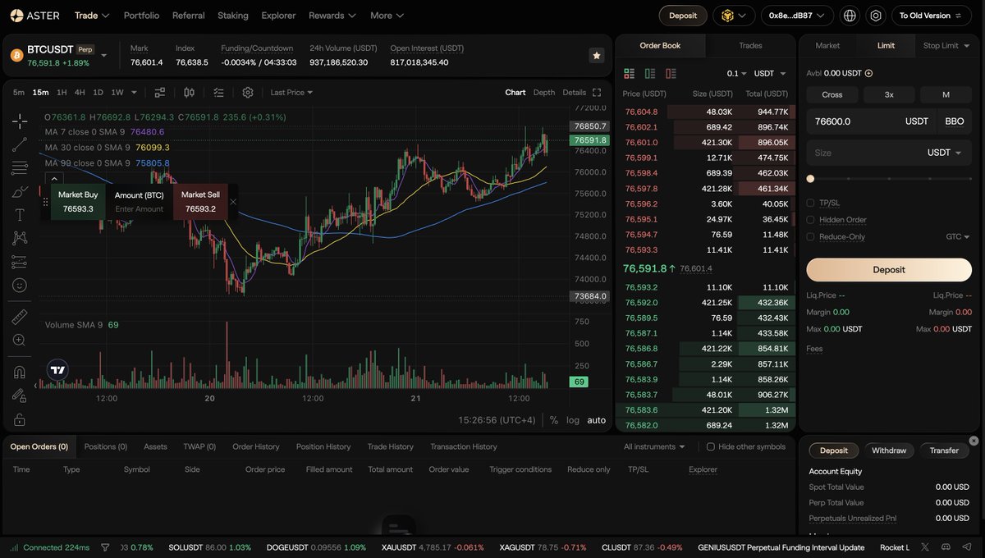Open the Portfolio menu item
985x558 pixels.
tap(141, 16)
